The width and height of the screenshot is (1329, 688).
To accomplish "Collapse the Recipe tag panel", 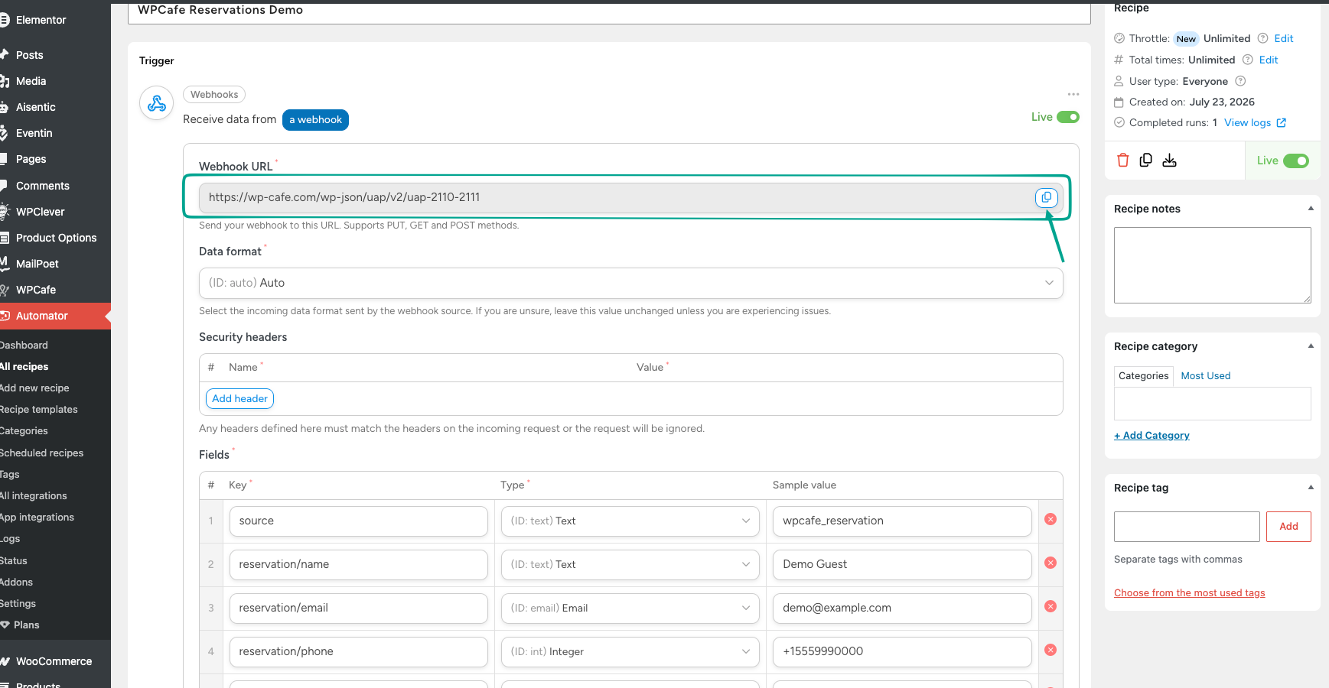I will pyautogui.click(x=1311, y=487).
